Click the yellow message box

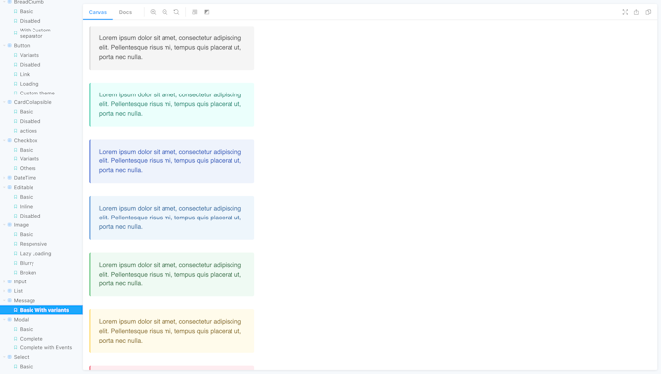(x=171, y=331)
